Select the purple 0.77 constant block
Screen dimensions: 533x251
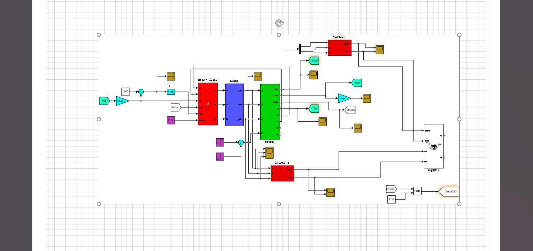(x=171, y=120)
